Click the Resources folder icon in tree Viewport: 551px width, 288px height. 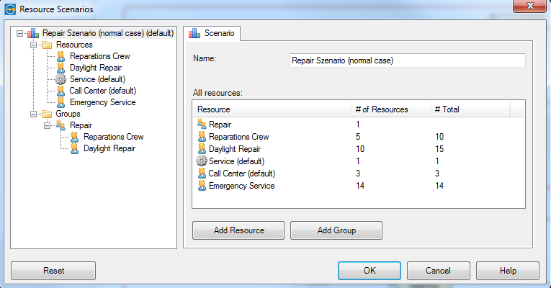click(x=47, y=45)
